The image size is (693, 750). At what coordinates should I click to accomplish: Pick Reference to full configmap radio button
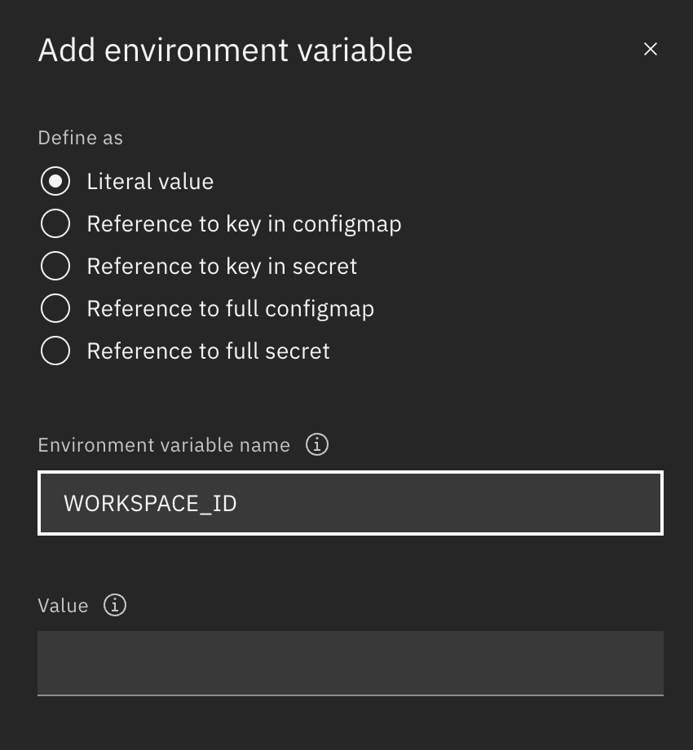click(55, 308)
